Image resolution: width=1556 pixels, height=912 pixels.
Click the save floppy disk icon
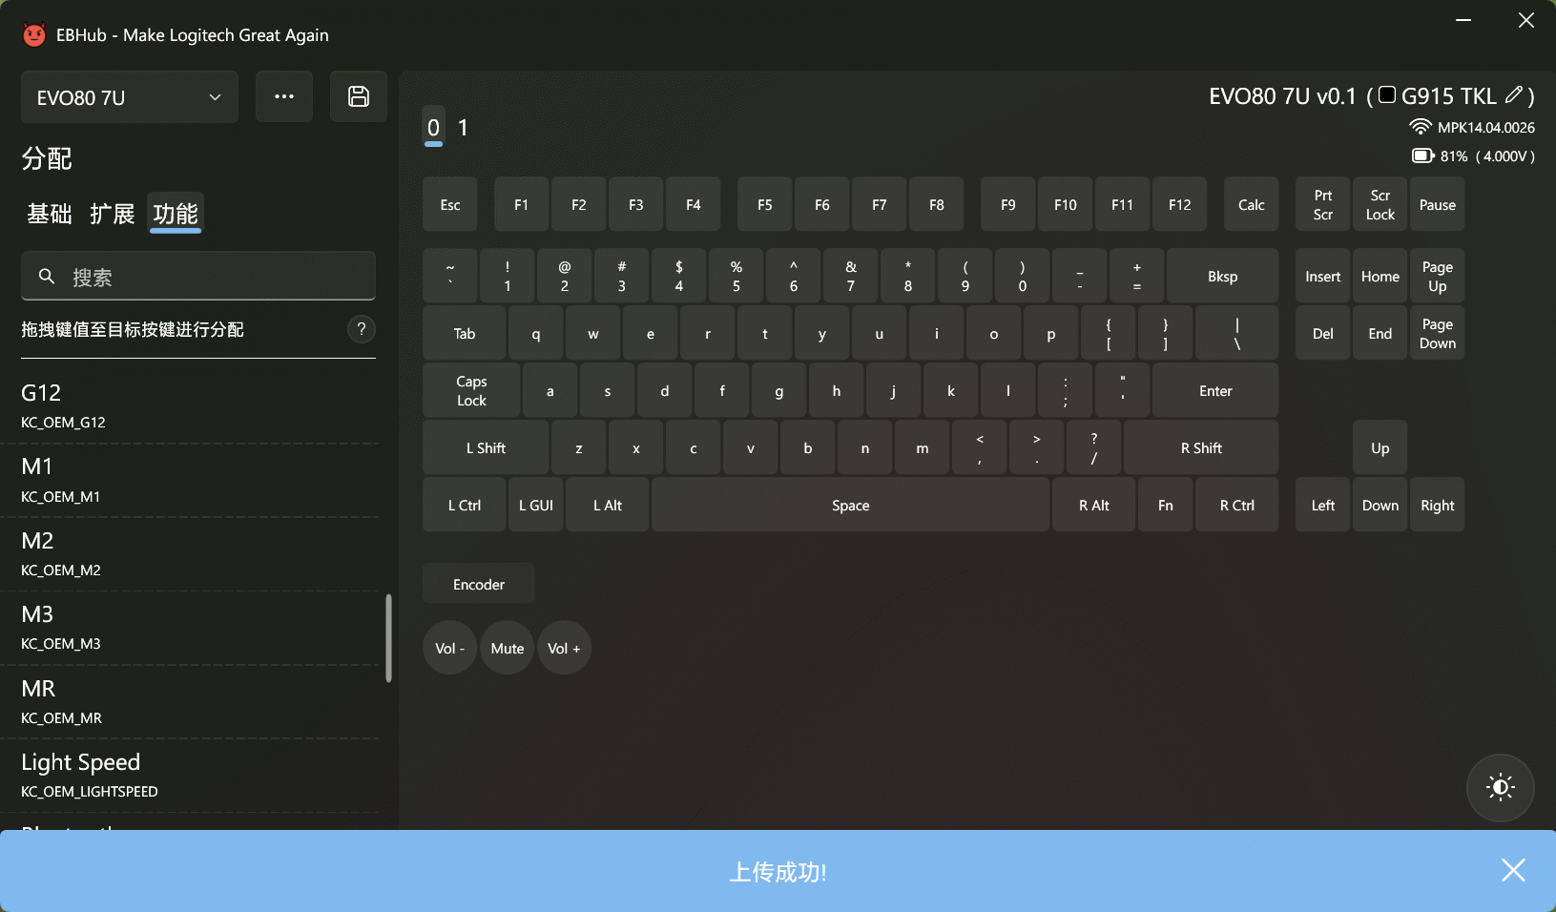click(x=358, y=96)
